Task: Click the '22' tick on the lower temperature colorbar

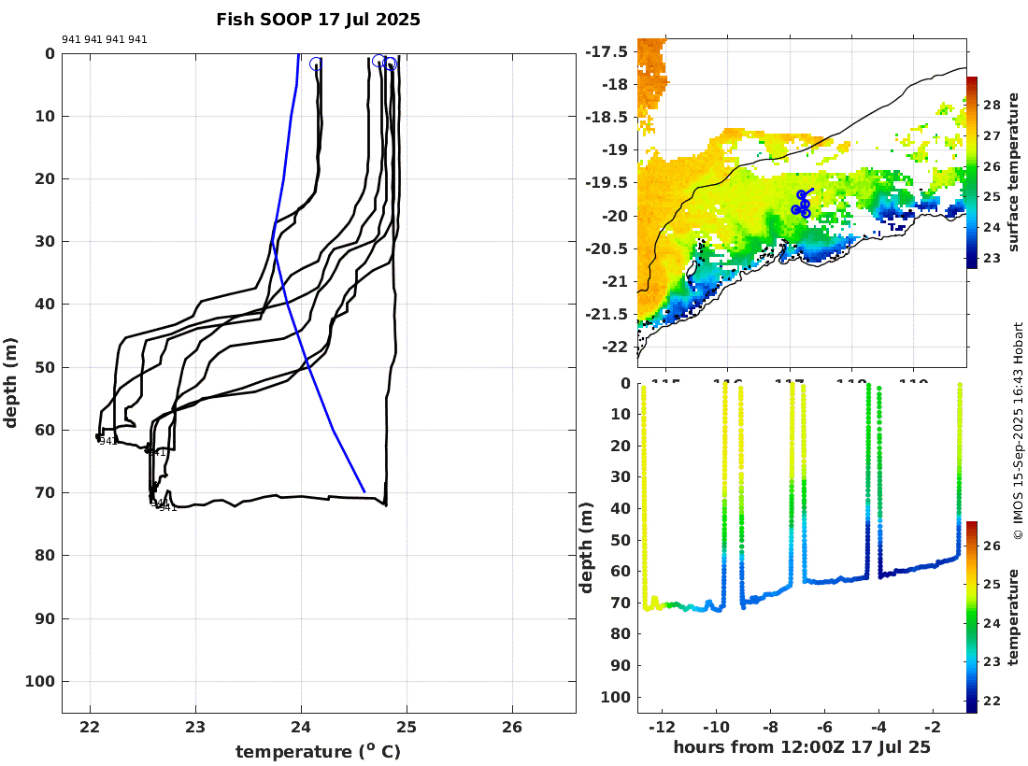Action: (992, 702)
